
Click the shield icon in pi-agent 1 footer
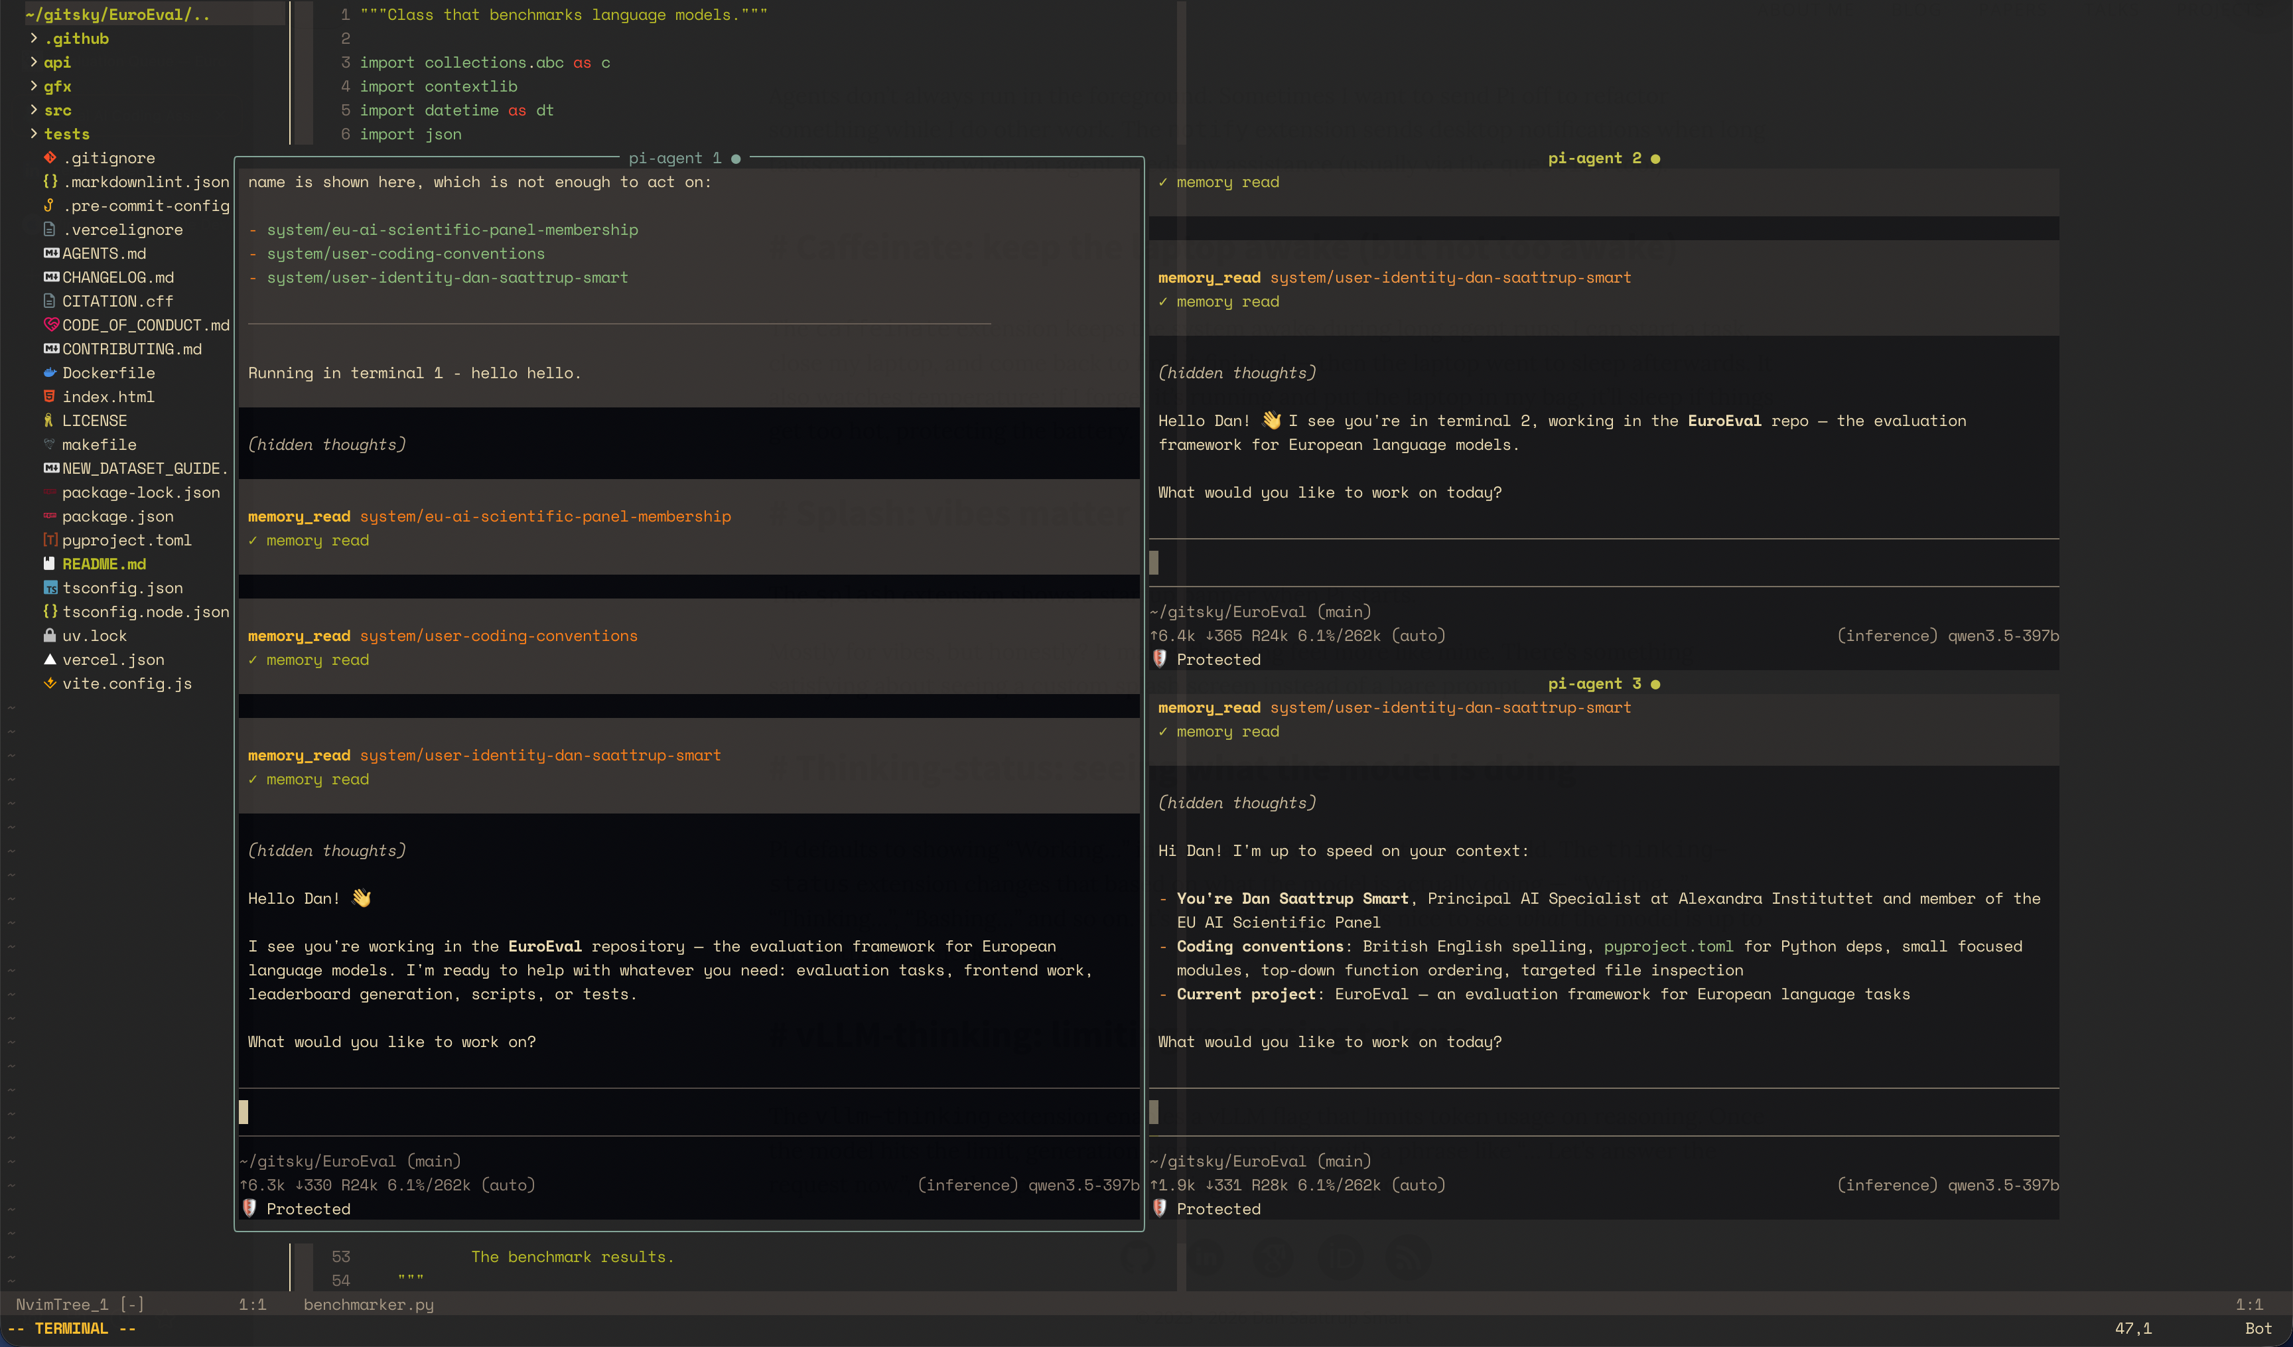tap(249, 1208)
